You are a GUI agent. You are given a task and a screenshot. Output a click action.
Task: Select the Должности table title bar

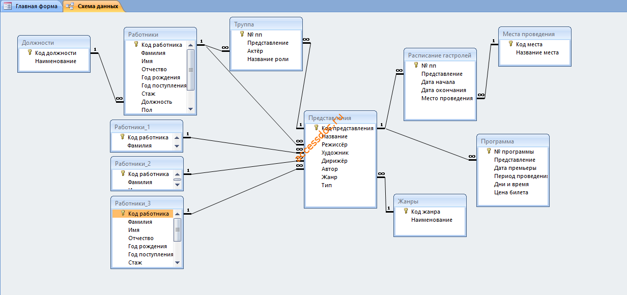(54, 42)
